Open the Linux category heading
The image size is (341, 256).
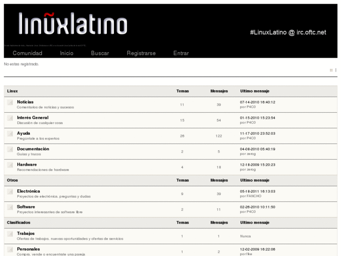[x=12, y=91]
